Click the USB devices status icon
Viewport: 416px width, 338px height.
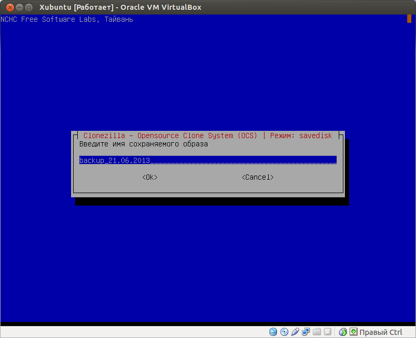(x=295, y=332)
